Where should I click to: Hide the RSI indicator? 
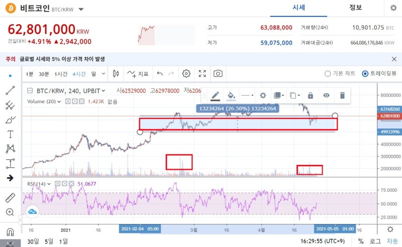58,183
